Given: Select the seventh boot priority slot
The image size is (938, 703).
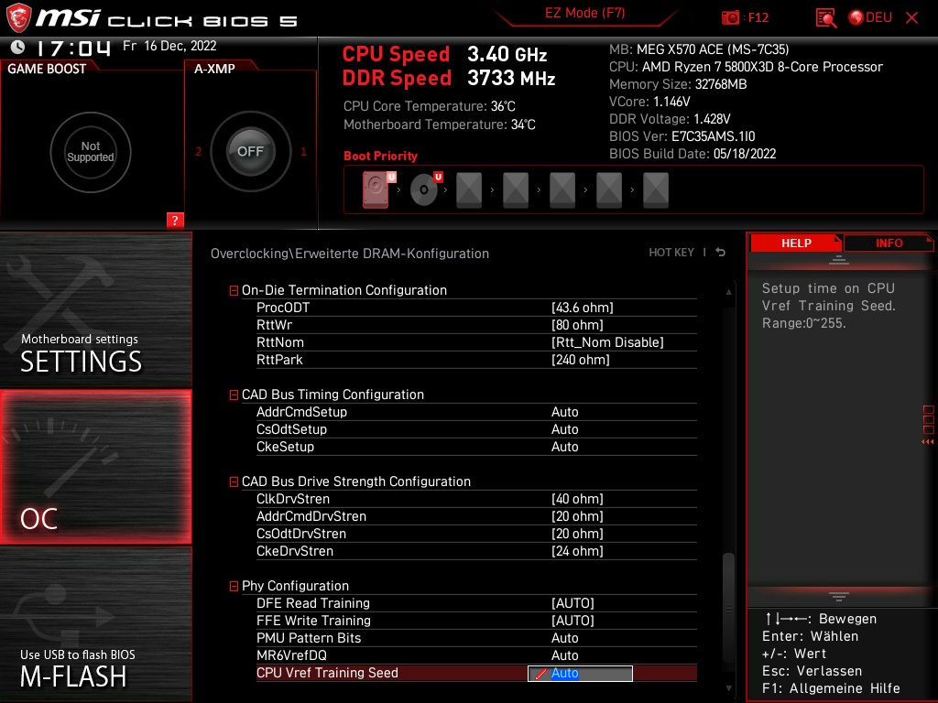Looking at the screenshot, I should coord(656,190).
